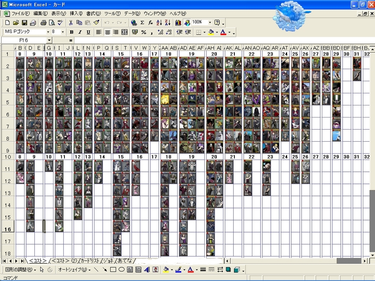The image size is (375, 281).
Task: Toggle Align Left
Action: coord(99,32)
